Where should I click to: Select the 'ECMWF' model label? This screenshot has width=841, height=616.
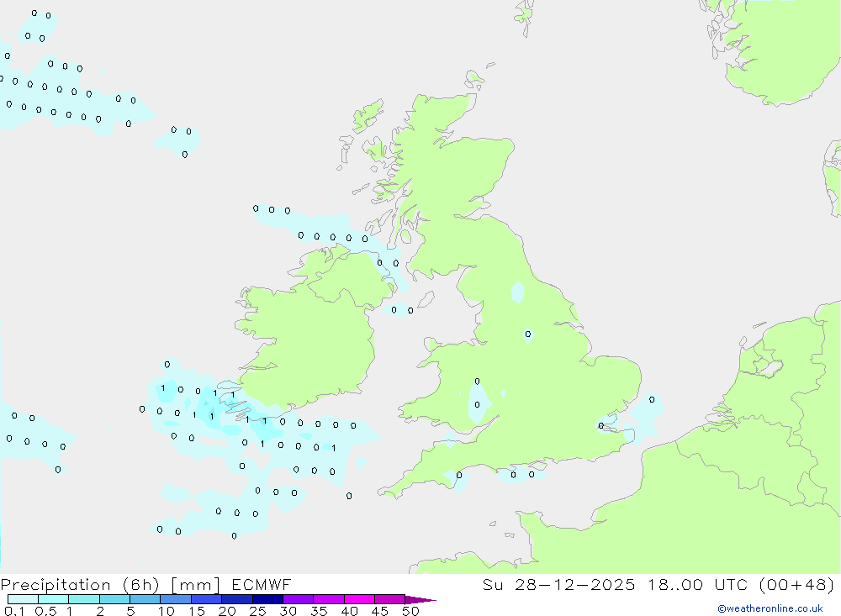(x=262, y=585)
